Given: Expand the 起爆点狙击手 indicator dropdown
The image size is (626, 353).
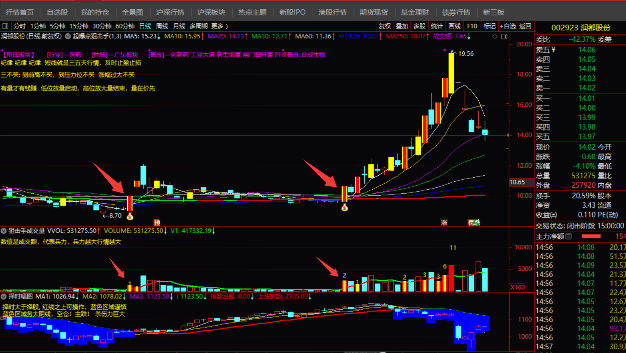Looking at the screenshot, I should coord(68,37).
